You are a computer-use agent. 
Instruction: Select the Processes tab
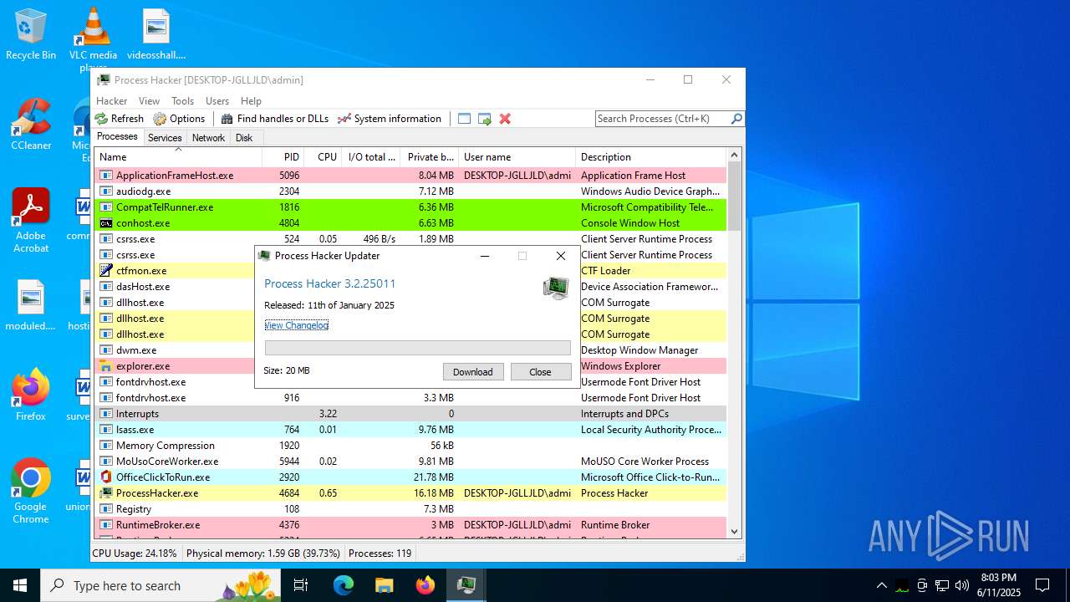pyautogui.click(x=117, y=137)
